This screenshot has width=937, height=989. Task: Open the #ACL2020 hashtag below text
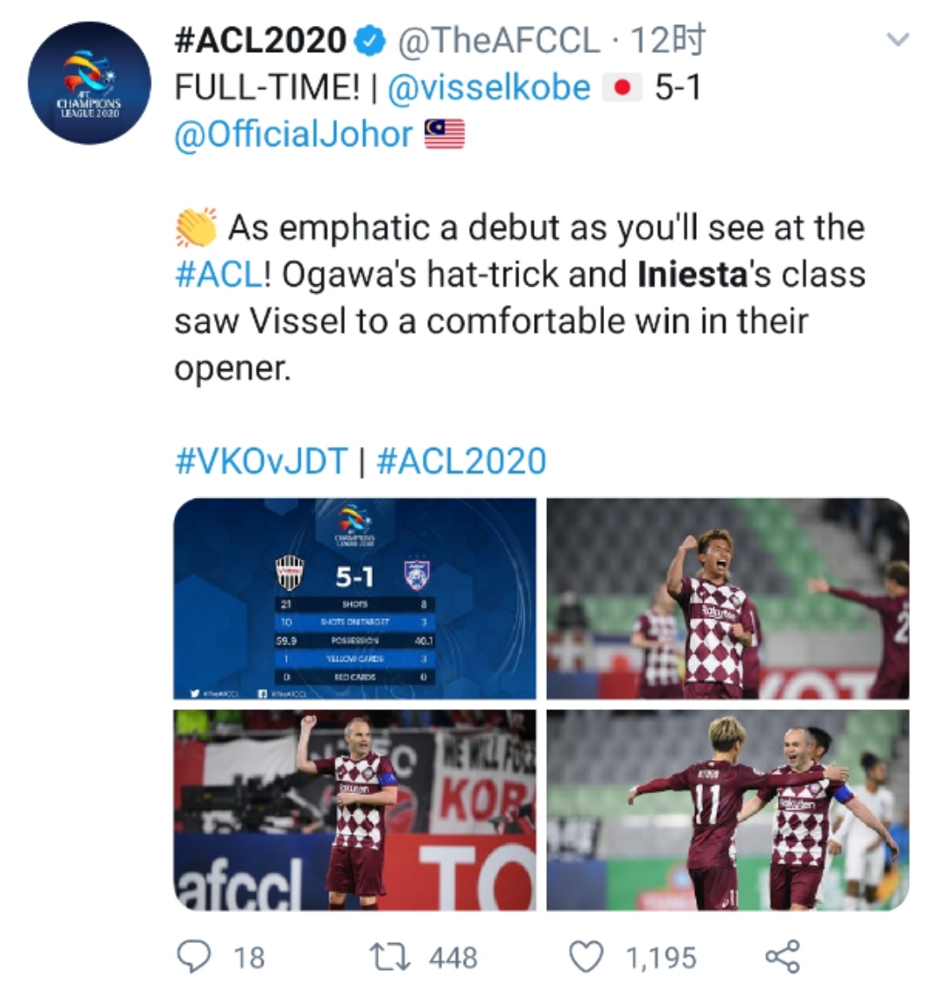[461, 461]
